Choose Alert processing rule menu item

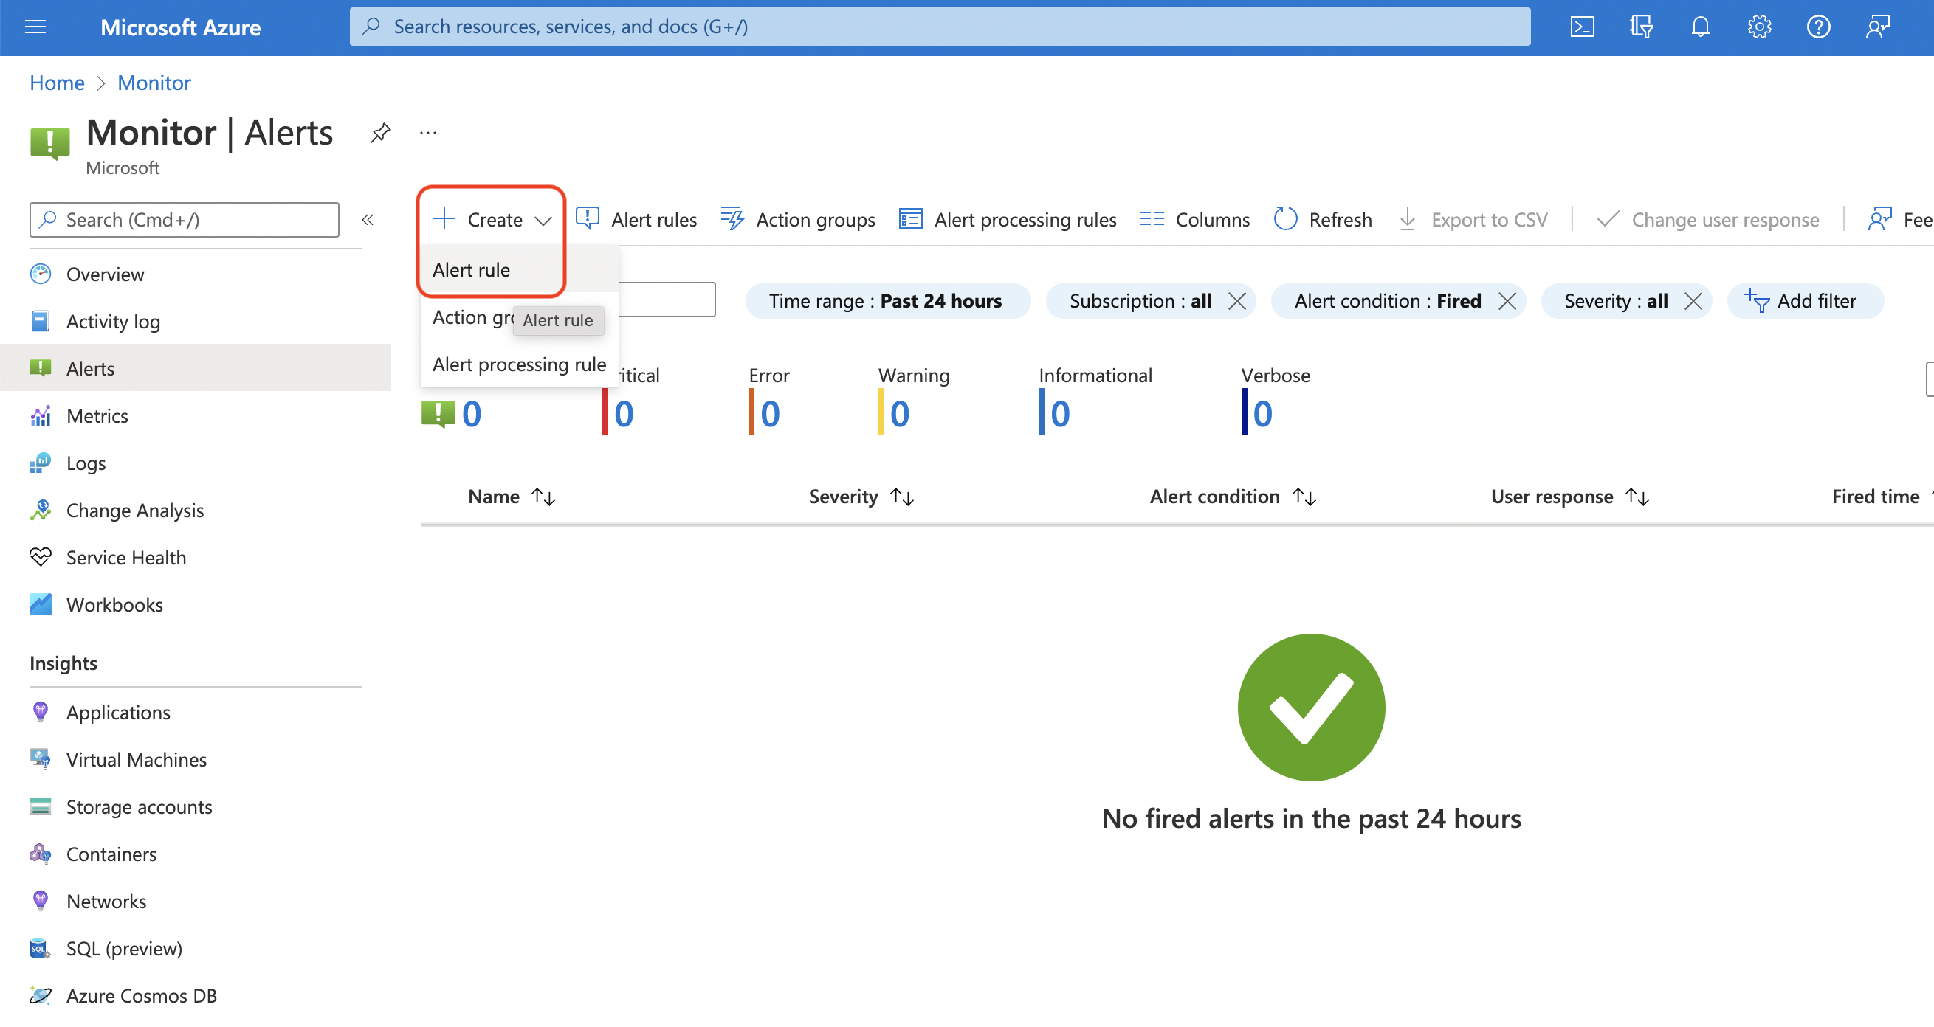click(x=519, y=364)
